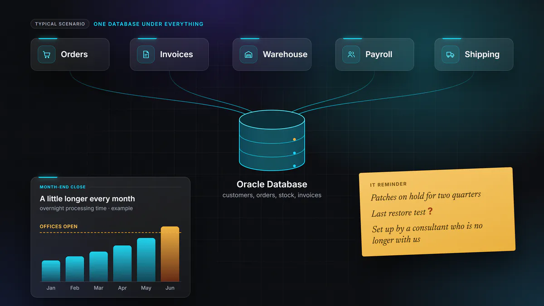This screenshot has width=544, height=306.
Task: Click the 'Apr' axis label
Action: (122, 288)
